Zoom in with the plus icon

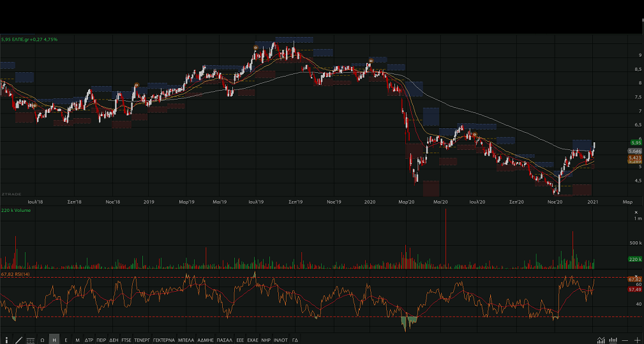[x=637, y=340]
